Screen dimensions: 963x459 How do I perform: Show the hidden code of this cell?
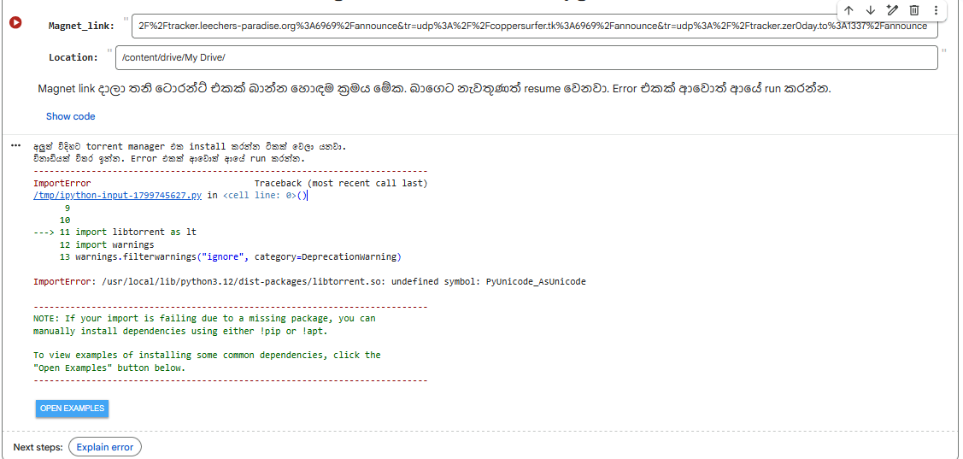pyautogui.click(x=71, y=116)
